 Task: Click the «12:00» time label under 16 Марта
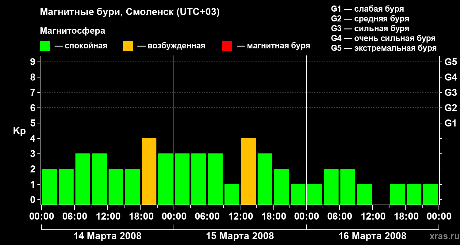click(373, 217)
